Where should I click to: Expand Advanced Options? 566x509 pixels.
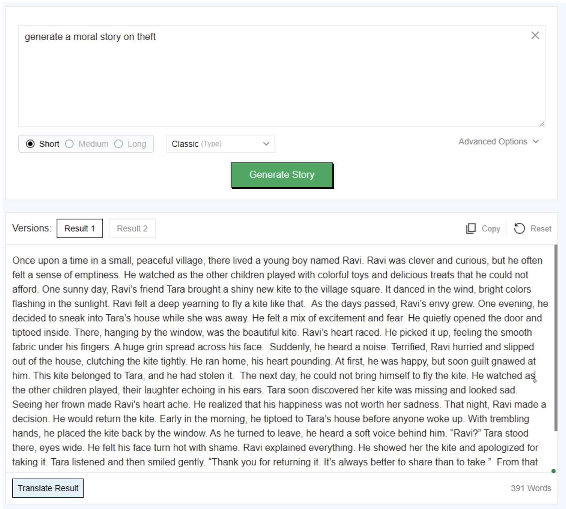493,142
